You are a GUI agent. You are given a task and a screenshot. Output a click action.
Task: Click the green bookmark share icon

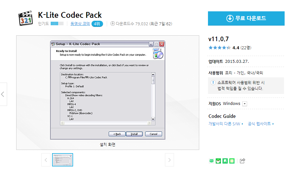pos(225,161)
